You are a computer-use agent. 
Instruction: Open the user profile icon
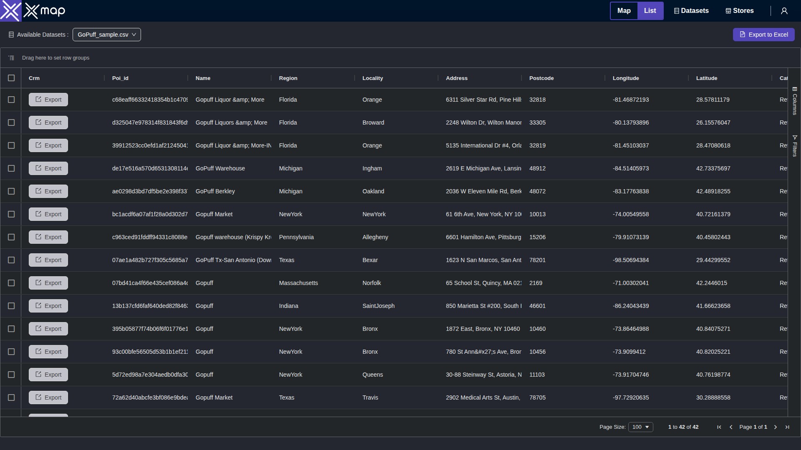coord(784,11)
